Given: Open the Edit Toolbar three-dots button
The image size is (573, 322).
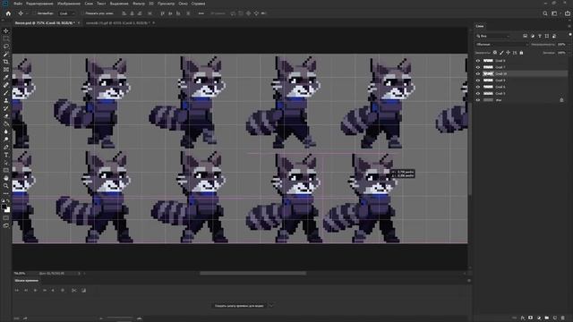Looking at the screenshot, I should 6,193.
